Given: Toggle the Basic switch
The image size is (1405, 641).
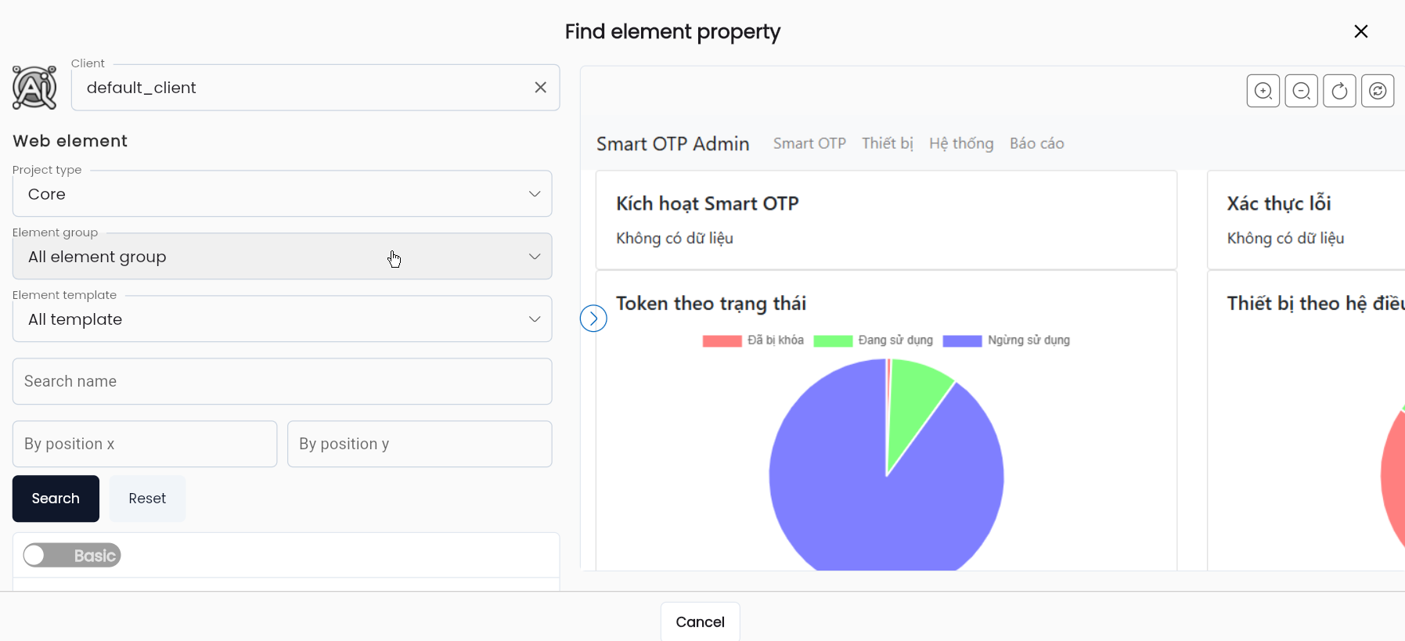Looking at the screenshot, I should click(72, 555).
